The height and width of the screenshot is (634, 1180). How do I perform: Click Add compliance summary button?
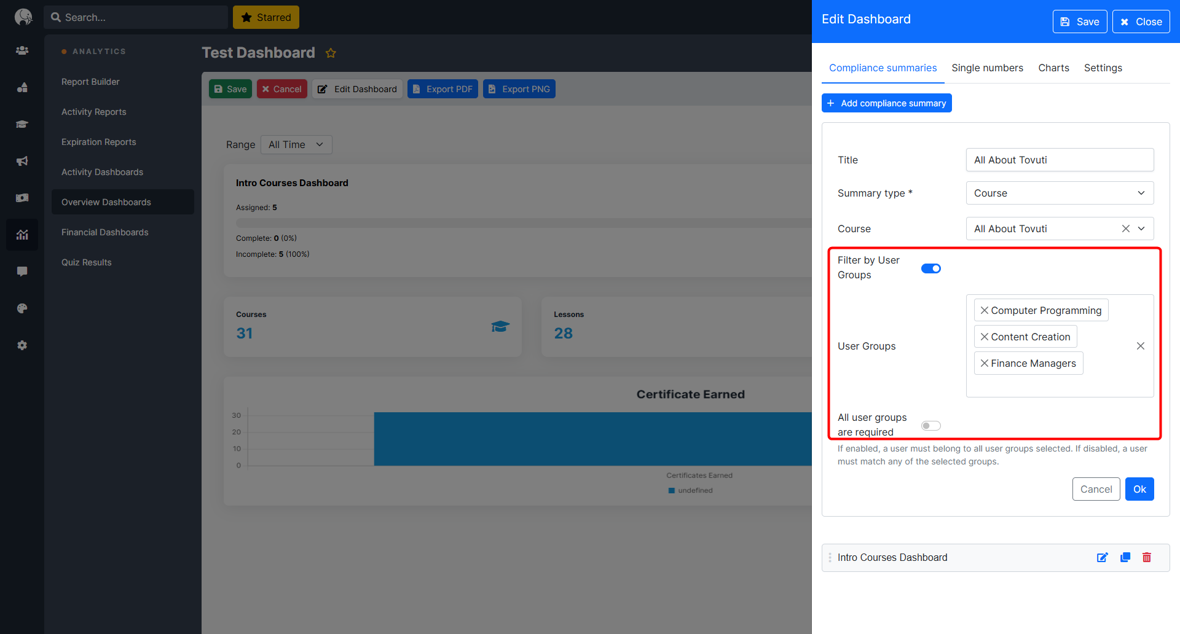[x=886, y=103]
